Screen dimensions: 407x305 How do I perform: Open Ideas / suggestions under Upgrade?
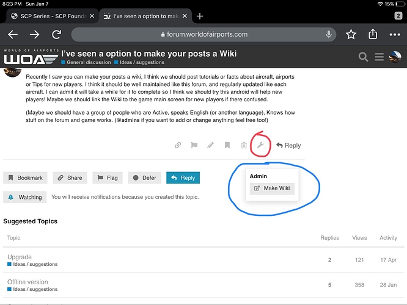pyautogui.click(x=32, y=264)
